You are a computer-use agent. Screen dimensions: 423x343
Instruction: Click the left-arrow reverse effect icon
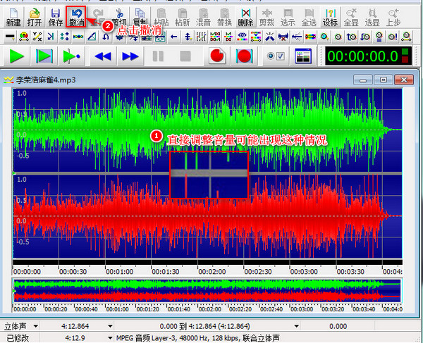coord(174,37)
